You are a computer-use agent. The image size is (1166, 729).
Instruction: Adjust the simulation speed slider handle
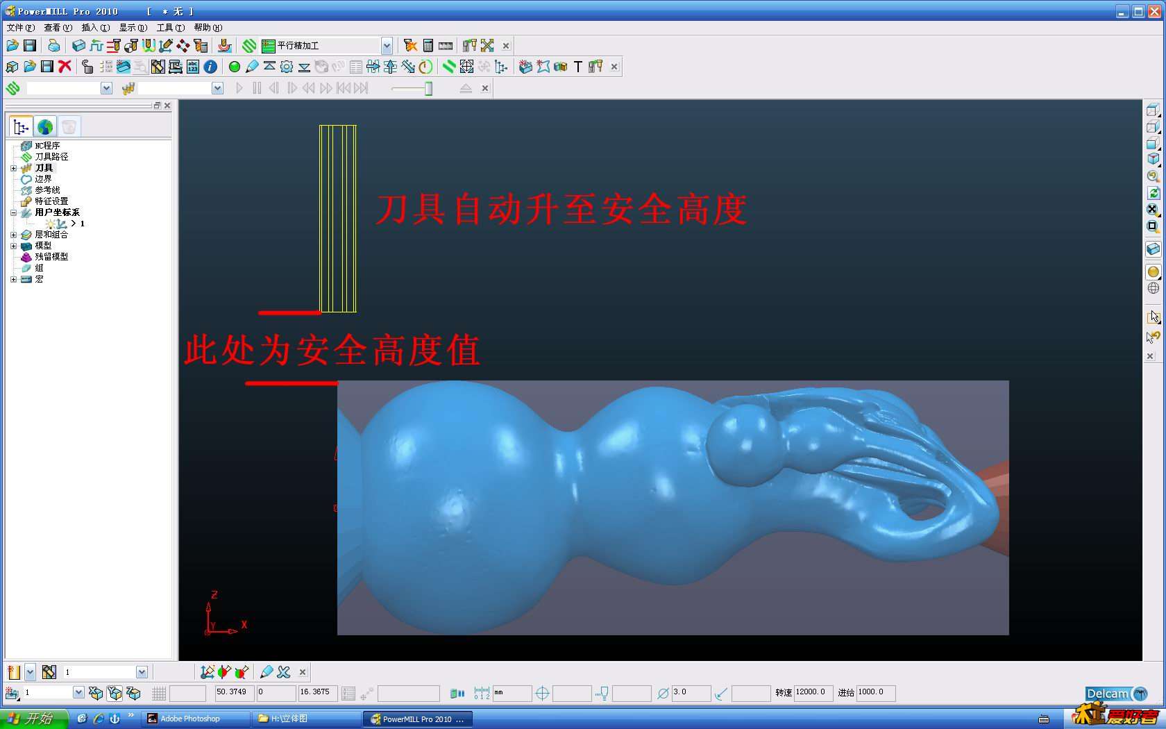tap(429, 88)
